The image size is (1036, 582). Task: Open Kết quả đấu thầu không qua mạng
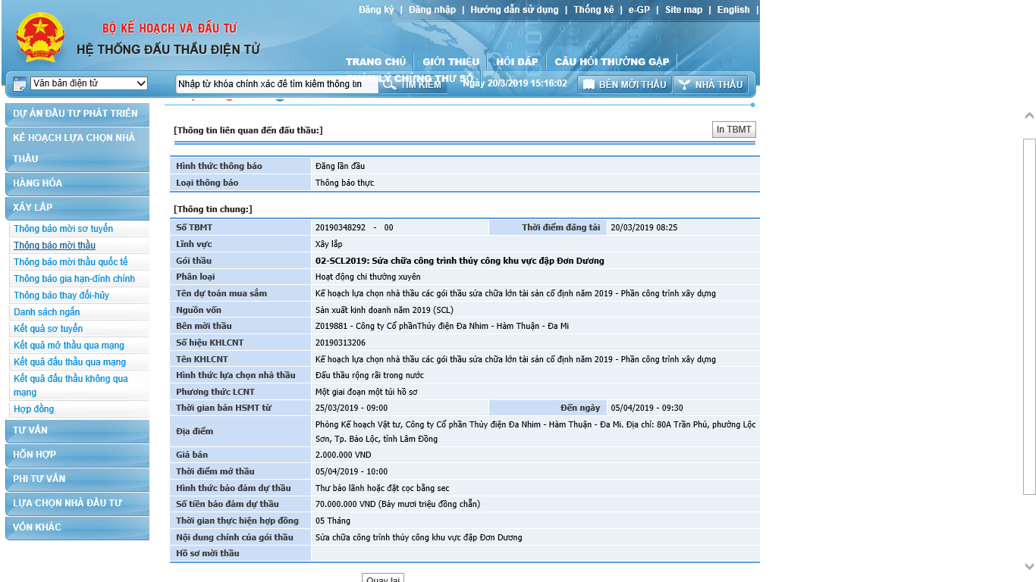71,386
